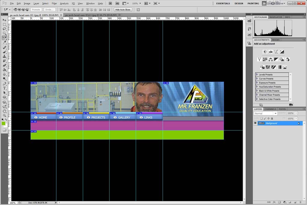Toggle lock image pixels

tap(265, 119)
